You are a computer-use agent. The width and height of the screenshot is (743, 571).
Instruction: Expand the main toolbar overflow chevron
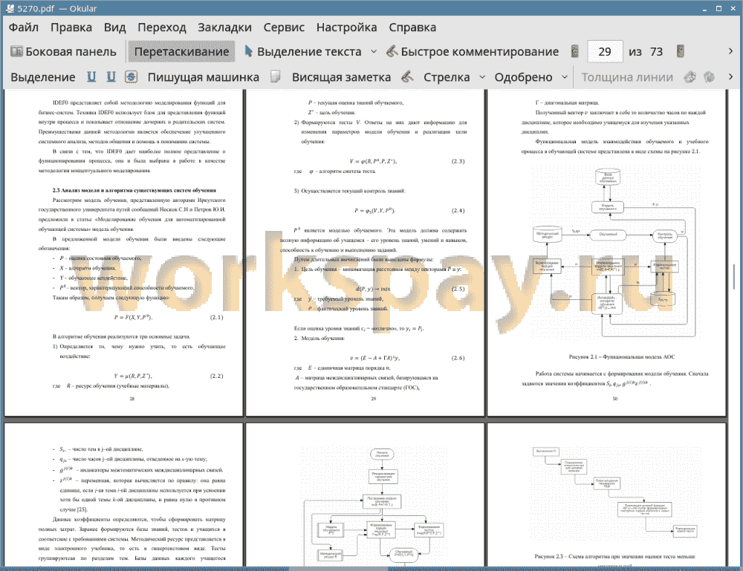pos(730,51)
